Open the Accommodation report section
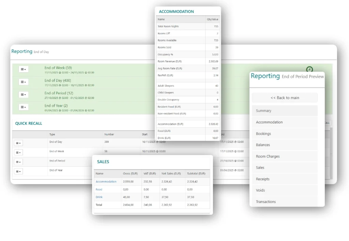 [285, 122]
